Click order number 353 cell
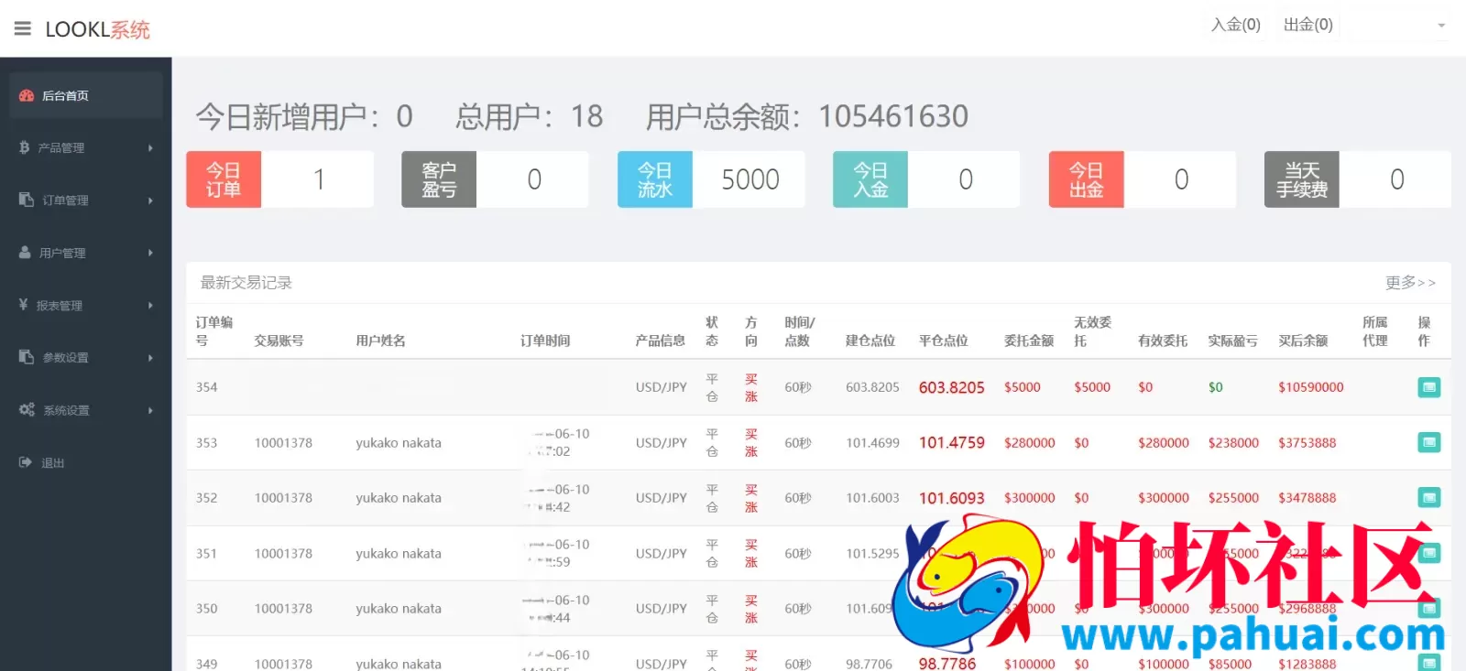Image resolution: width=1466 pixels, height=671 pixels. click(208, 443)
